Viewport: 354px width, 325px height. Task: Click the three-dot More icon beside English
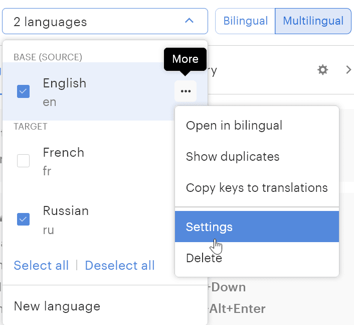click(x=186, y=91)
